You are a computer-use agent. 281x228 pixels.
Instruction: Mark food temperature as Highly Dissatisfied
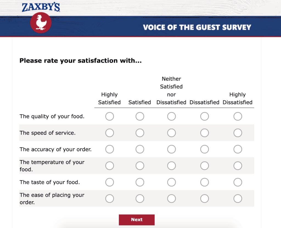(x=238, y=166)
